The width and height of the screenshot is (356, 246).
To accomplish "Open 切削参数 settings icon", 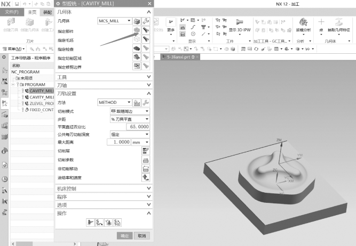I will point(145,160).
